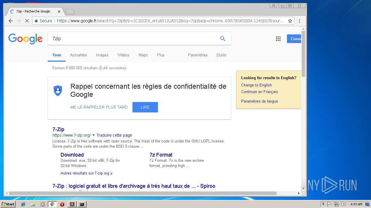371x208 pixels.
Task: Click the network tray icon
Action: (337, 204)
